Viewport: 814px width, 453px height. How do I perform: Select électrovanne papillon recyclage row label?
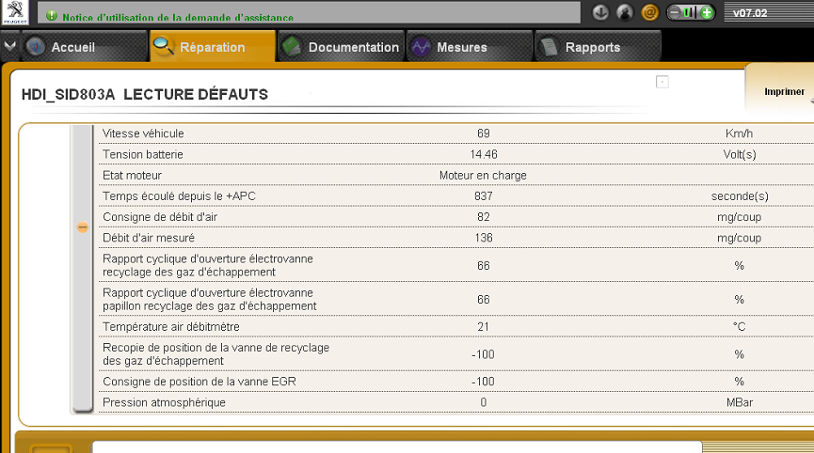210,300
